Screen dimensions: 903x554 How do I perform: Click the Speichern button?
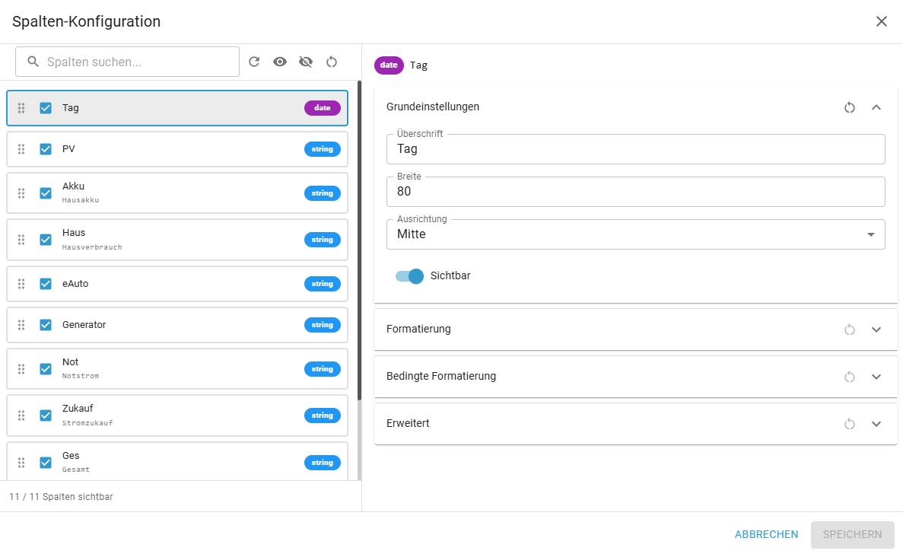click(852, 534)
